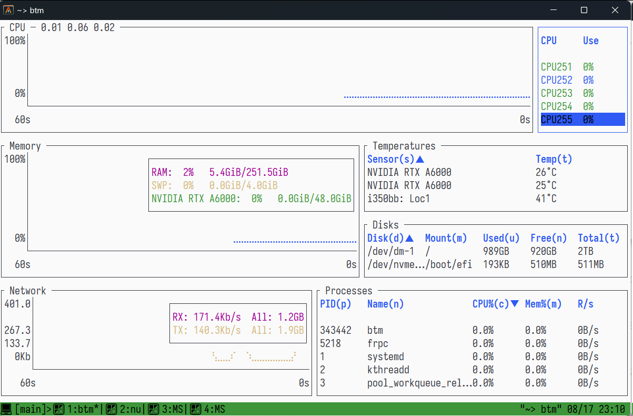Click the SWP usage legend line
633x416 pixels.
(215, 185)
